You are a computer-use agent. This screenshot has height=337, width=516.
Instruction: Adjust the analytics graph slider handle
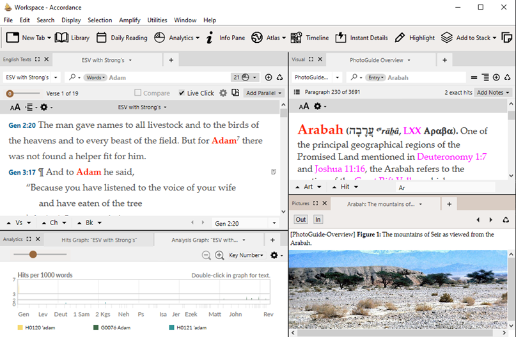coord(33,255)
